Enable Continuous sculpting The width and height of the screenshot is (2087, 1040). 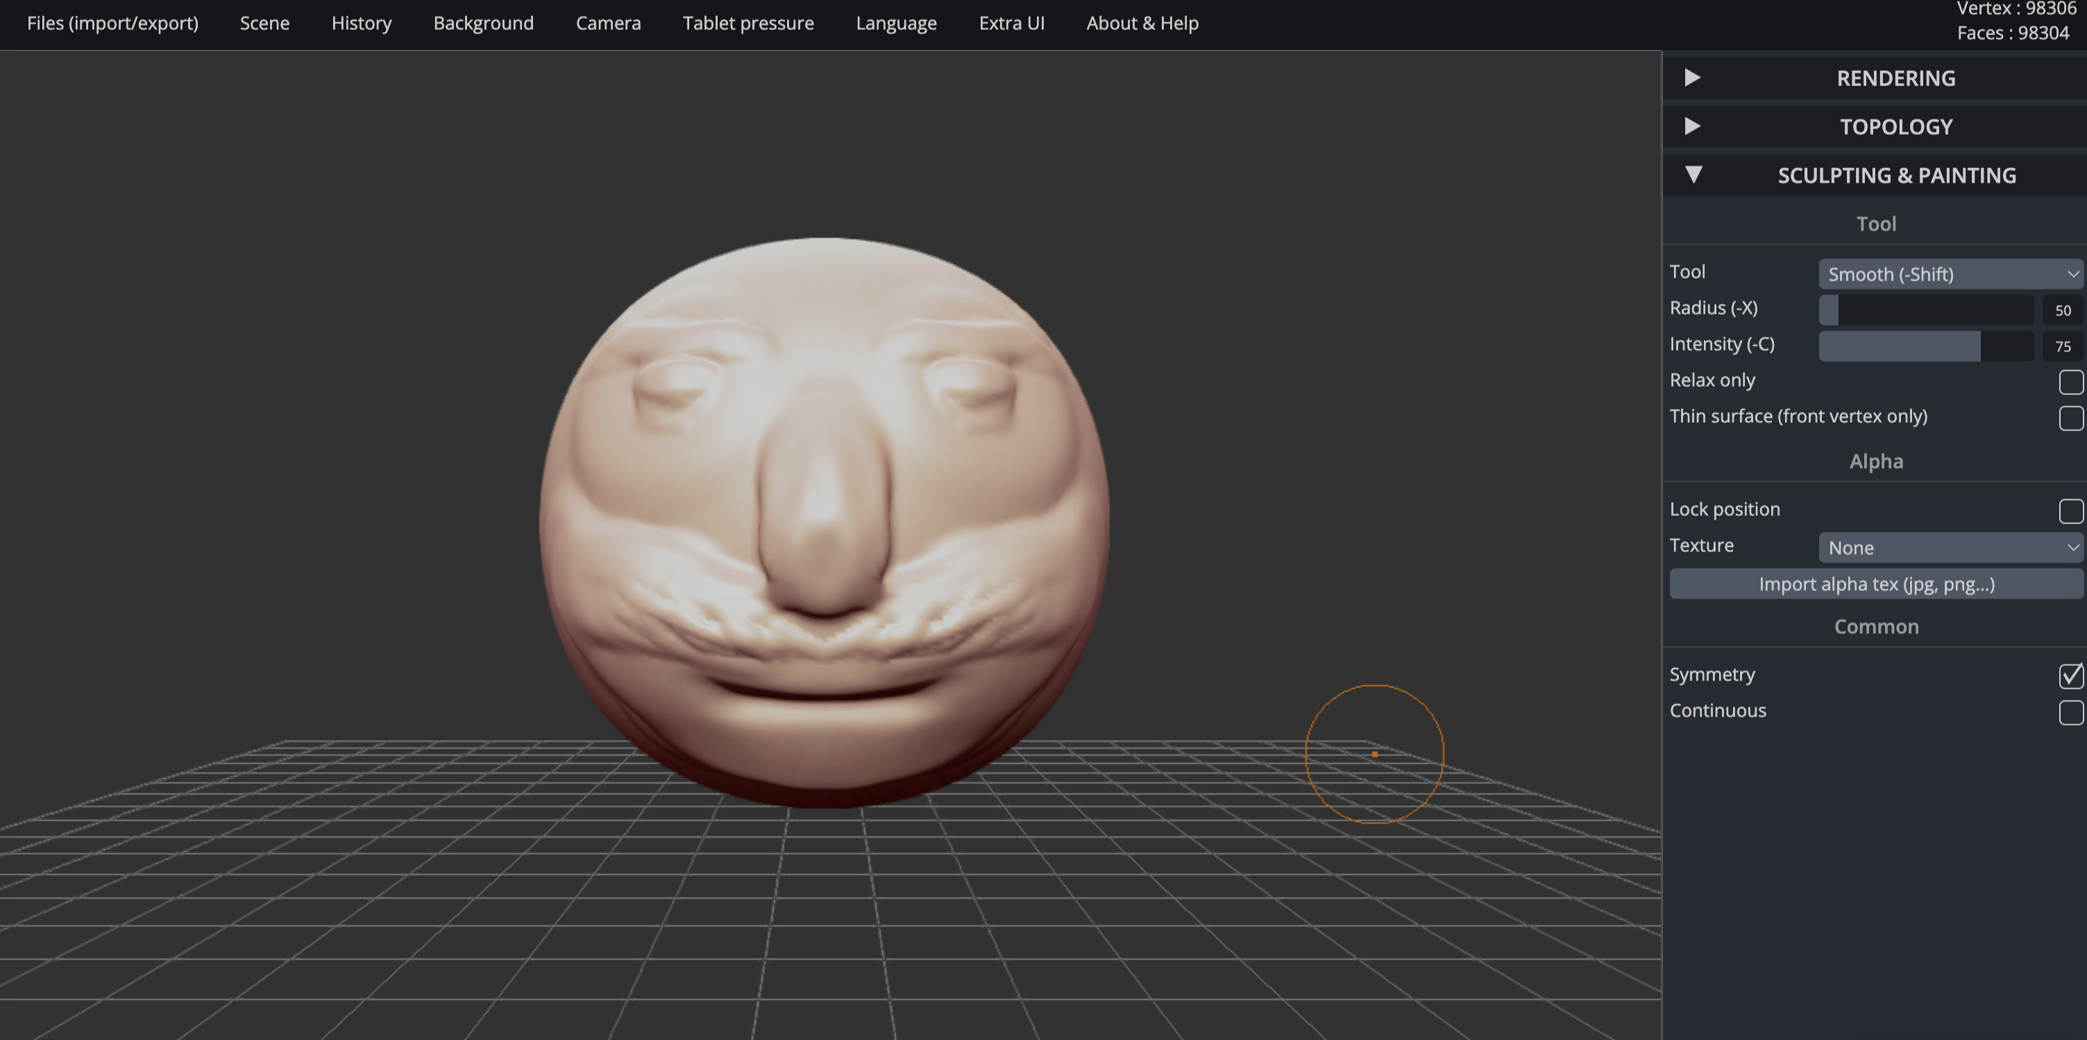tap(2071, 712)
